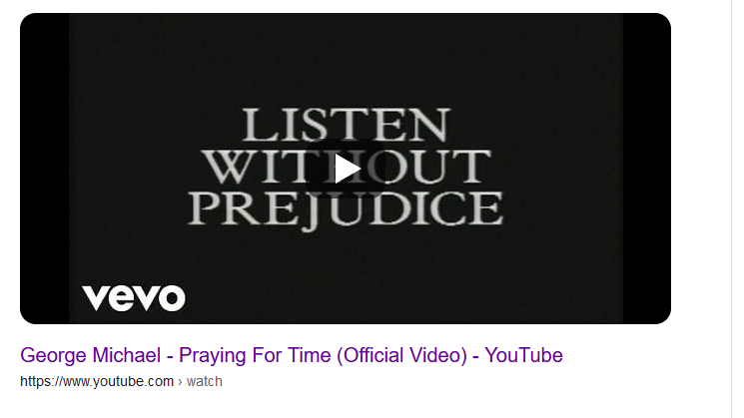Click '(Official Video)' in the result title
744x418 pixels.
point(401,355)
